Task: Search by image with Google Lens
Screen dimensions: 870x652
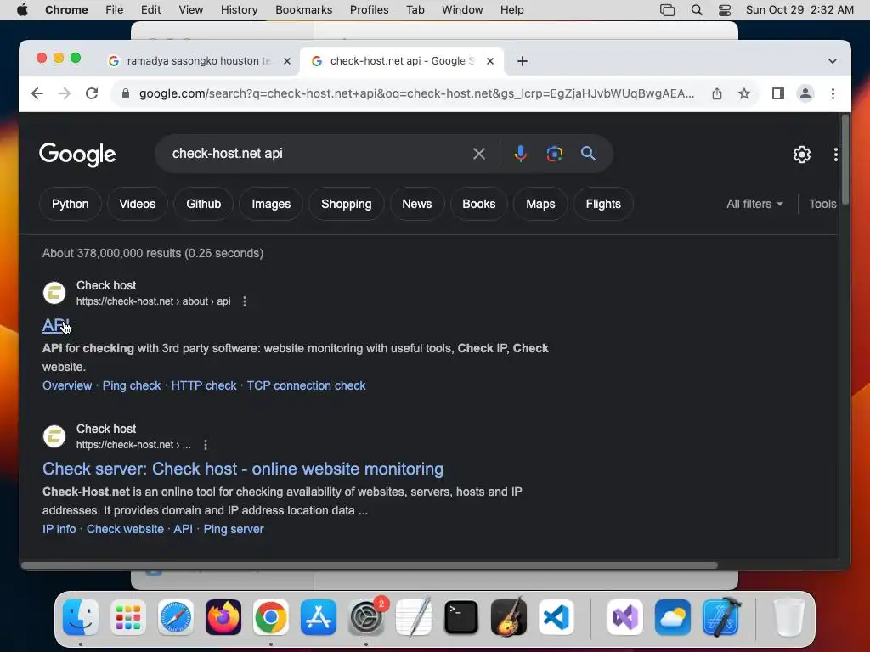Action: click(554, 154)
